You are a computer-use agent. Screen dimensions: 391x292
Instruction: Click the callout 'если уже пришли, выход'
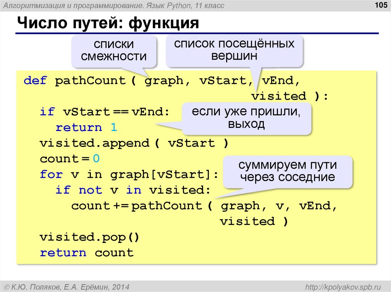click(246, 118)
